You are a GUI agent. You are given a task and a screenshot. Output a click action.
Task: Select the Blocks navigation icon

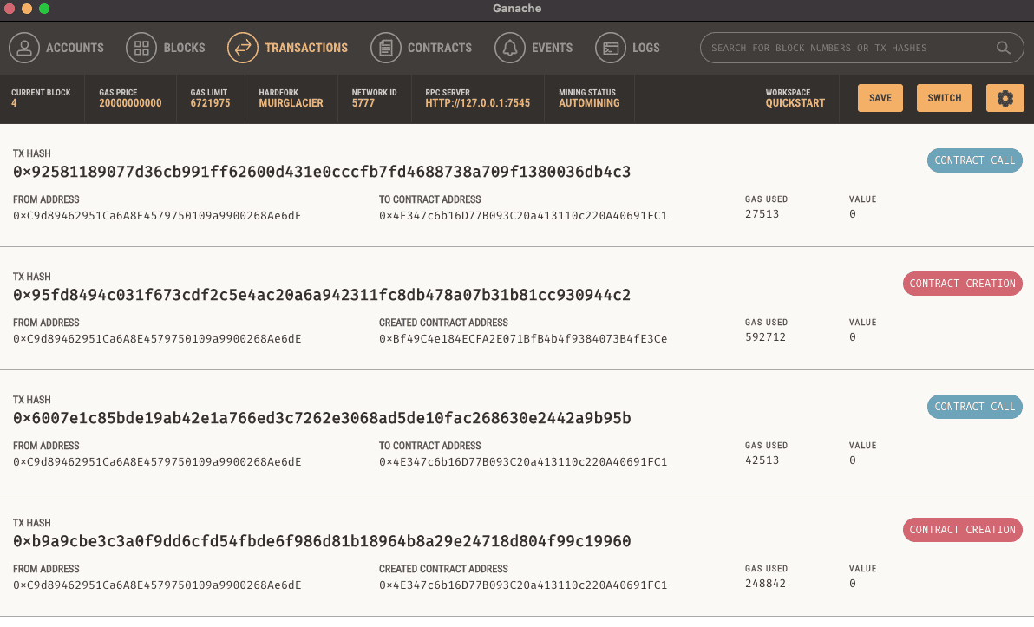coord(141,48)
